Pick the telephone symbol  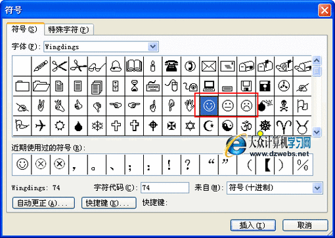click(x=171, y=66)
